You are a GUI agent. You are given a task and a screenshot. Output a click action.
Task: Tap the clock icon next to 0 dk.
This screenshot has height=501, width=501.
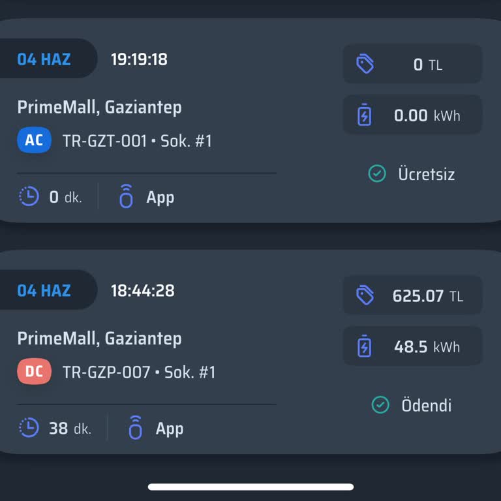[x=29, y=196]
